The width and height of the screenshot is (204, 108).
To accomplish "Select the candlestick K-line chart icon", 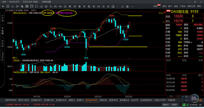I will (x=17, y=6).
